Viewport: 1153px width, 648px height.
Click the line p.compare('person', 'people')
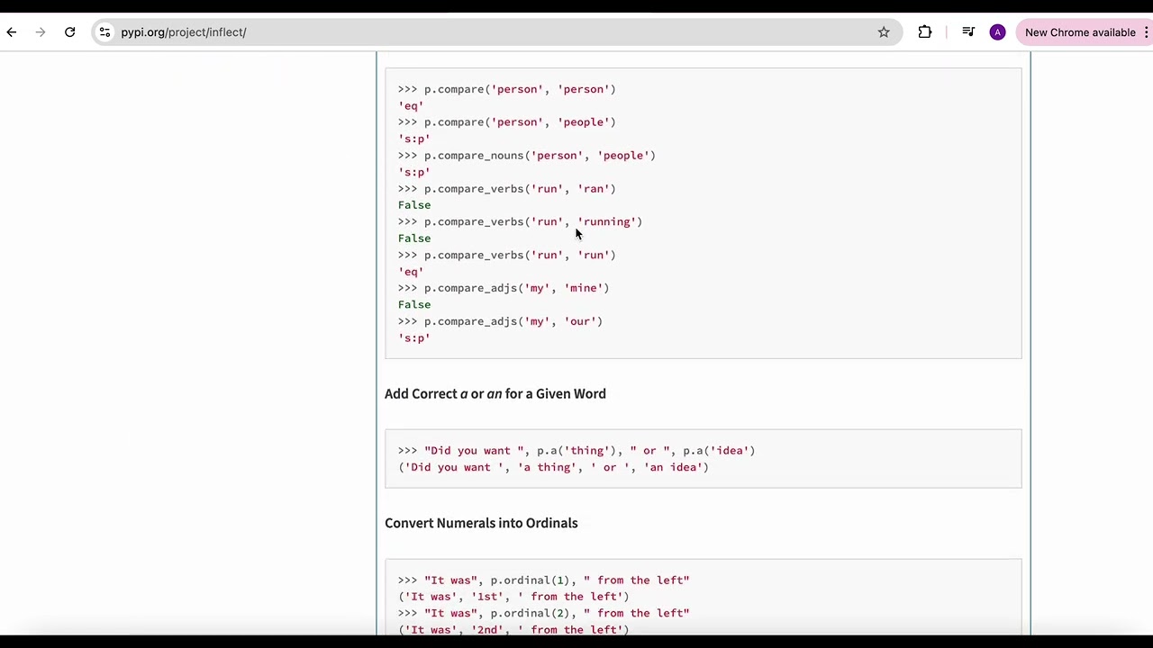pos(507,122)
